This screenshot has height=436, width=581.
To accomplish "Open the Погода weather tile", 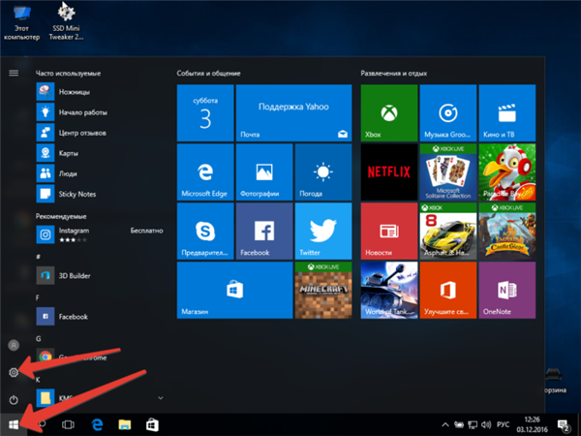I will (323, 172).
